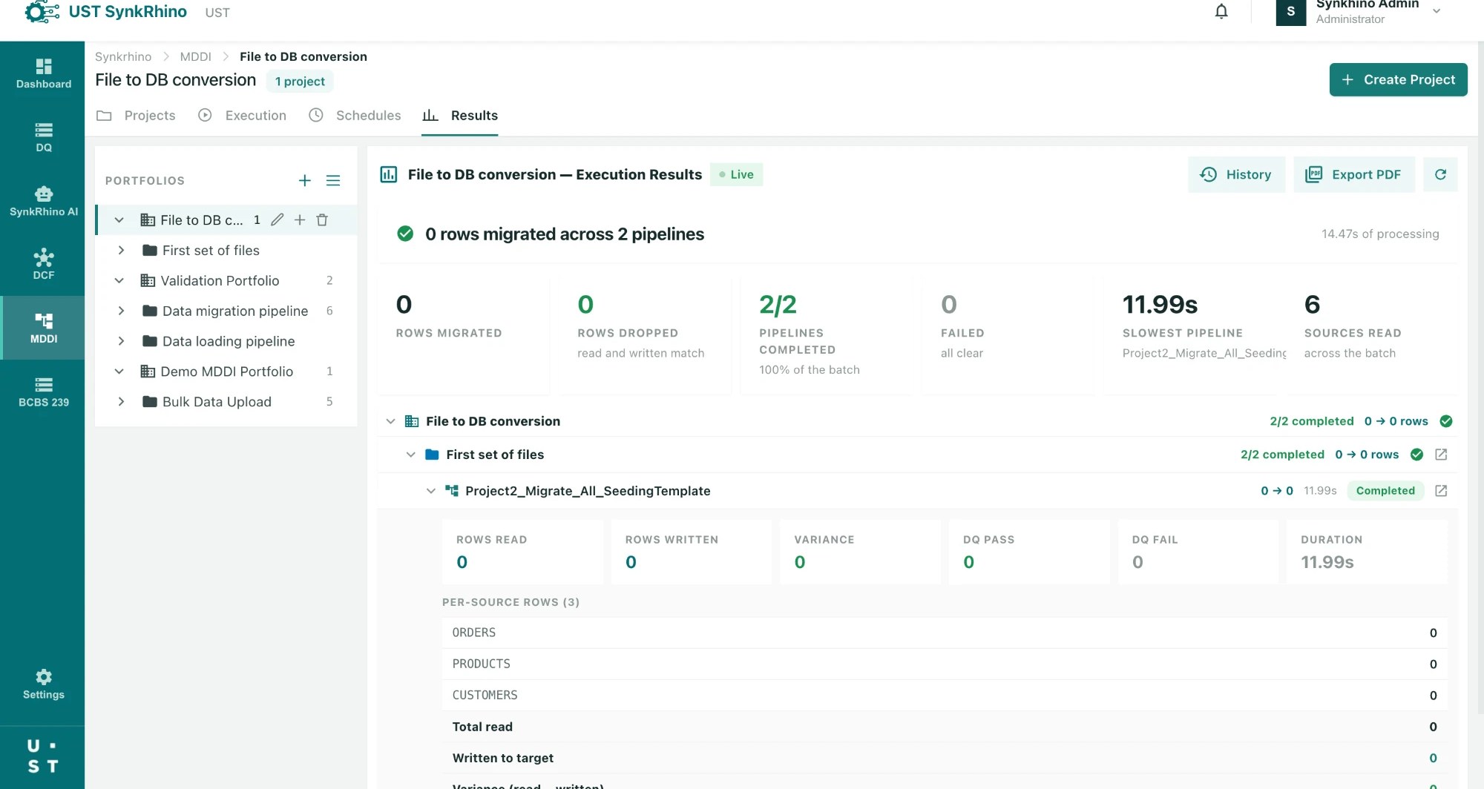
Task: Click the Live status badge
Action: point(736,174)
